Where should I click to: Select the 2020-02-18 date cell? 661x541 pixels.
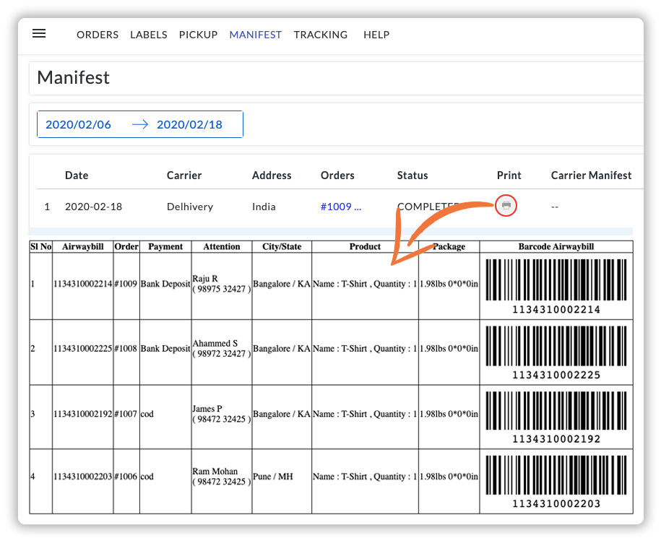(94, 207)
